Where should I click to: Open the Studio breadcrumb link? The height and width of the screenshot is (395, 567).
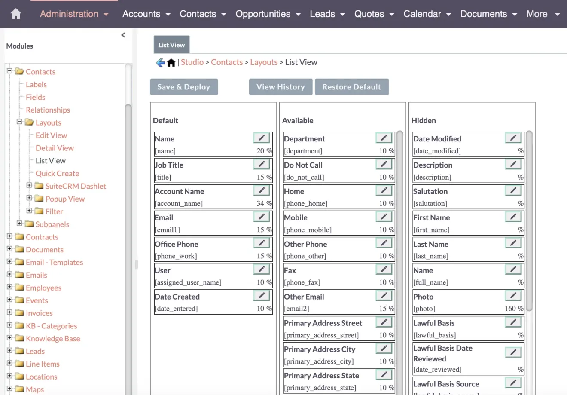[192, 62]
